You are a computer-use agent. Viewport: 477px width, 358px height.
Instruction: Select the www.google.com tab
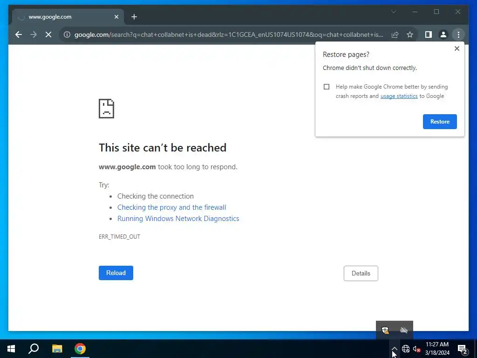[68, 17]
